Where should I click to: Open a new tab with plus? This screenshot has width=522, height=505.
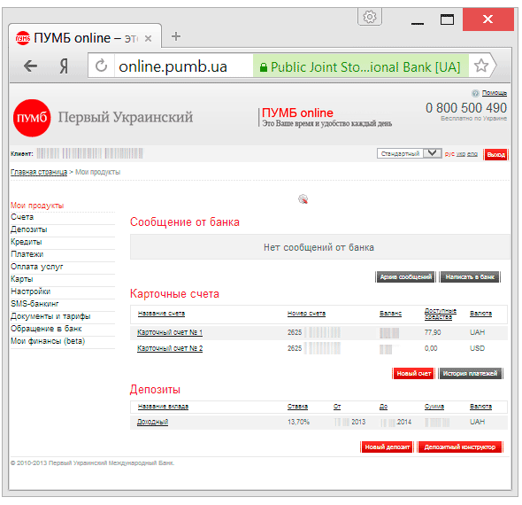(176, 36)
